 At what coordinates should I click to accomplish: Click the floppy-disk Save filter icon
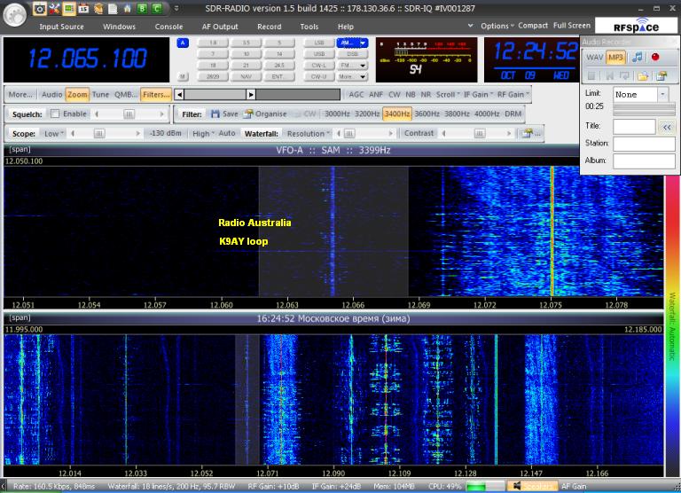[x=215, y=113]
